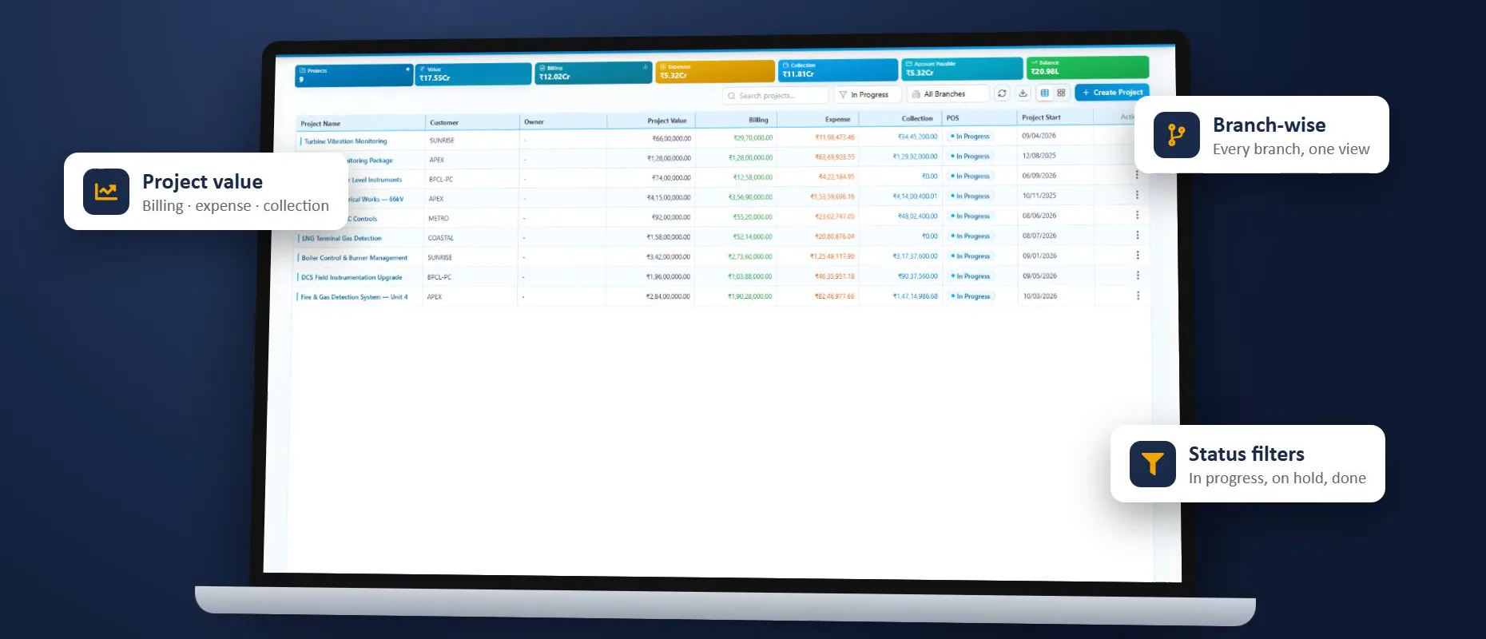Open actions menu for Boiler Control & Burner Management
Viewport: 1486px width, 639px height.
pyautogui.click(x=1137, y=255)
